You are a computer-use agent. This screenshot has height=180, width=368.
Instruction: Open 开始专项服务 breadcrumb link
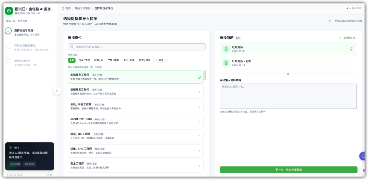(x=82, y=8)
